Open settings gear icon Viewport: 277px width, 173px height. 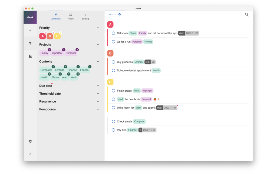click(30, 141)
